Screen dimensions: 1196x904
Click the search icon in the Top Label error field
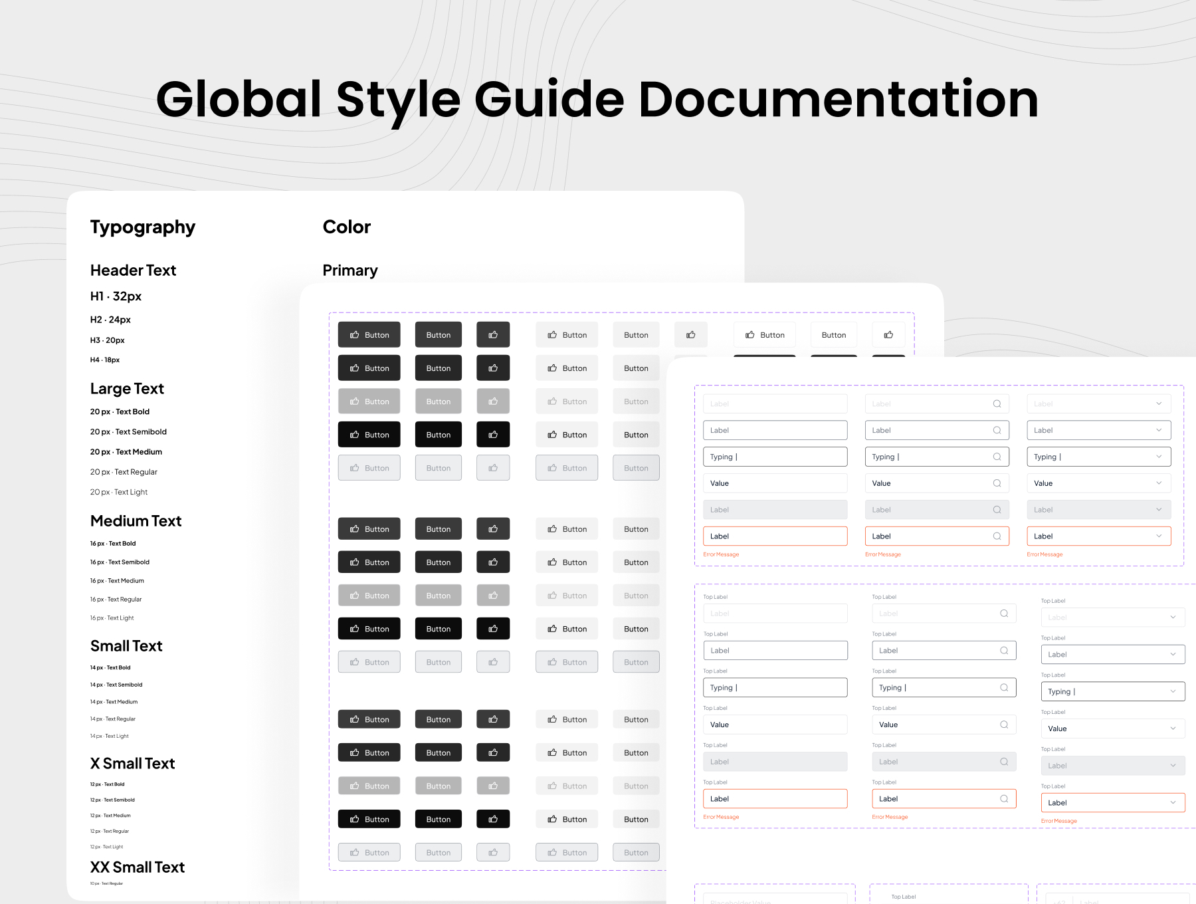click(1004, 799)
